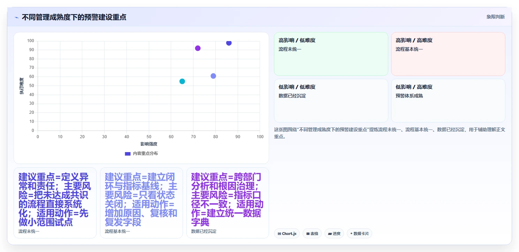Click the 数据卡片 tag

[359, 234]
